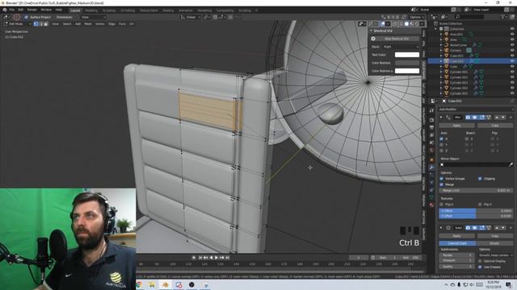Click the Text Color swatch in Shortcut VUr
The width and height of the screenshot is (517, 290).
(x=407, y=55)
